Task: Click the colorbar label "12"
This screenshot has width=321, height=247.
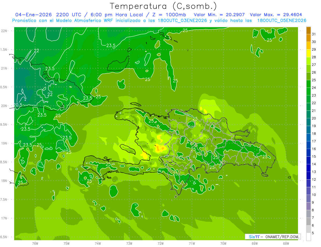Action: coord(314,179)
